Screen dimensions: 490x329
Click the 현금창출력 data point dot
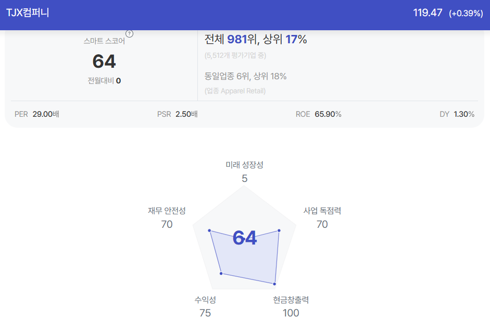point(274,284)
